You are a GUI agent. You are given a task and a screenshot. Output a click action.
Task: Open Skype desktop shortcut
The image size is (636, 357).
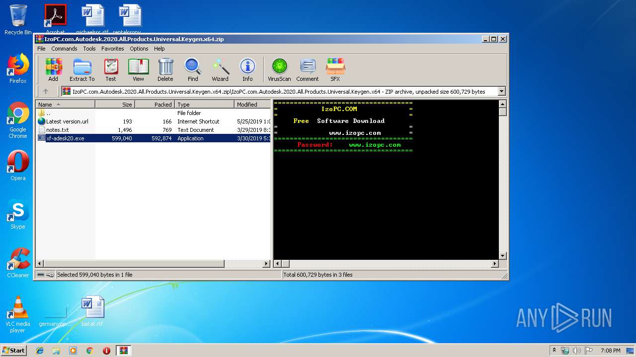pos(18,214)
